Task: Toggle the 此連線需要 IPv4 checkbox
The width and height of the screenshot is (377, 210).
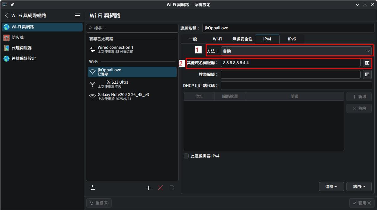Action: pos(186,156)
